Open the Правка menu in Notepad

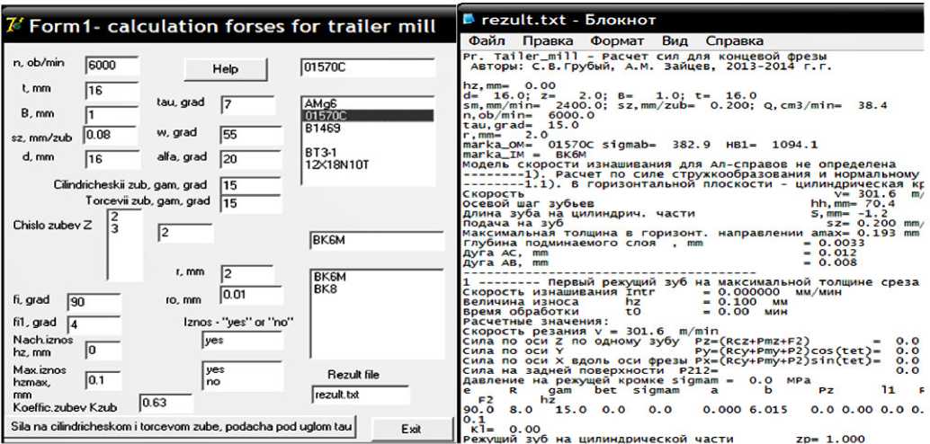[548, 41]
